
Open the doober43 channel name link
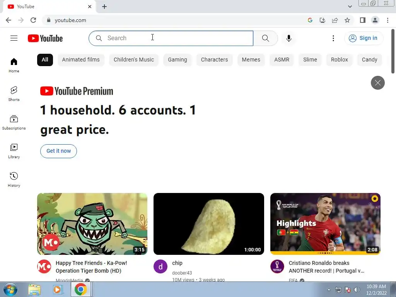[x=182, y=273]
